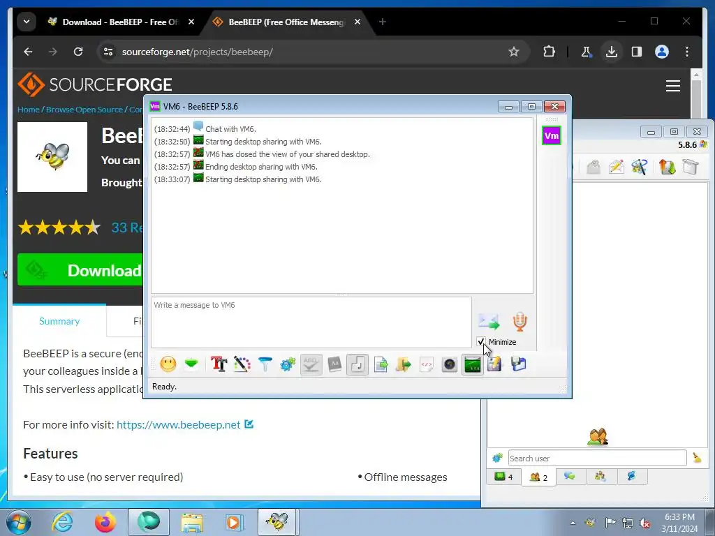
Task: Click gear icon left of Search user
Action: (x=497, y=458)
